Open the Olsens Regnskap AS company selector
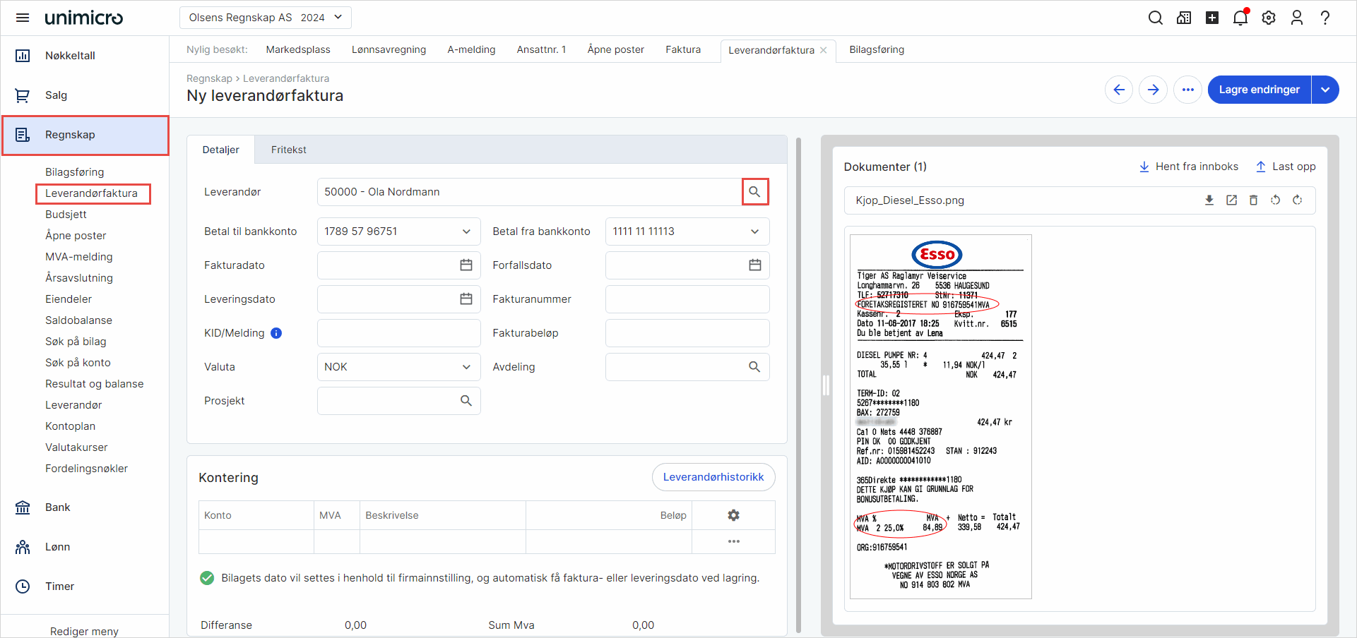The image size is (1357, 638). coord(265,17)
